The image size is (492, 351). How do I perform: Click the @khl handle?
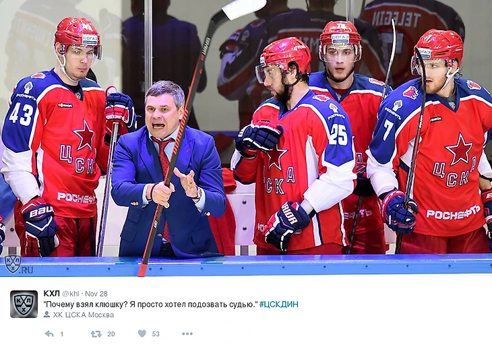pyautogui.click(x=70, y=294)
